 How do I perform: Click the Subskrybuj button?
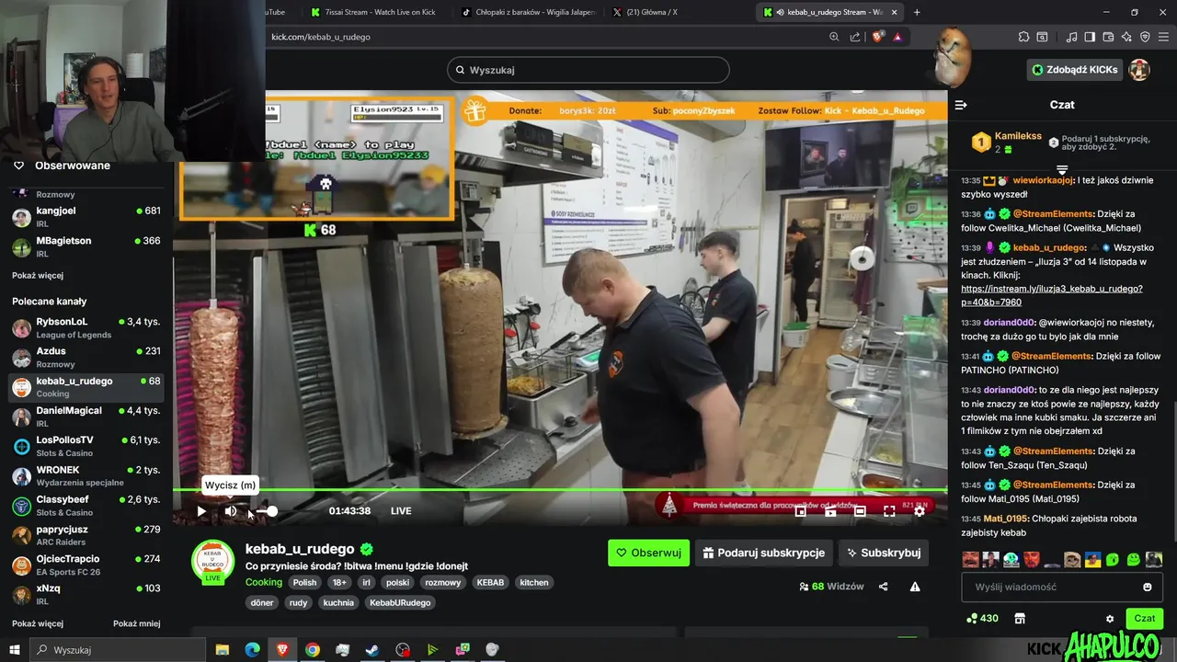click(884, 553)
